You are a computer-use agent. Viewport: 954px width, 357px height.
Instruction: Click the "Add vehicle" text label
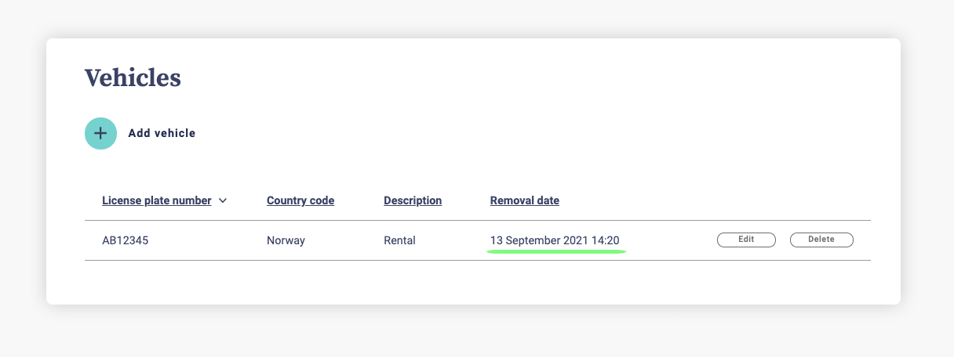162,133
